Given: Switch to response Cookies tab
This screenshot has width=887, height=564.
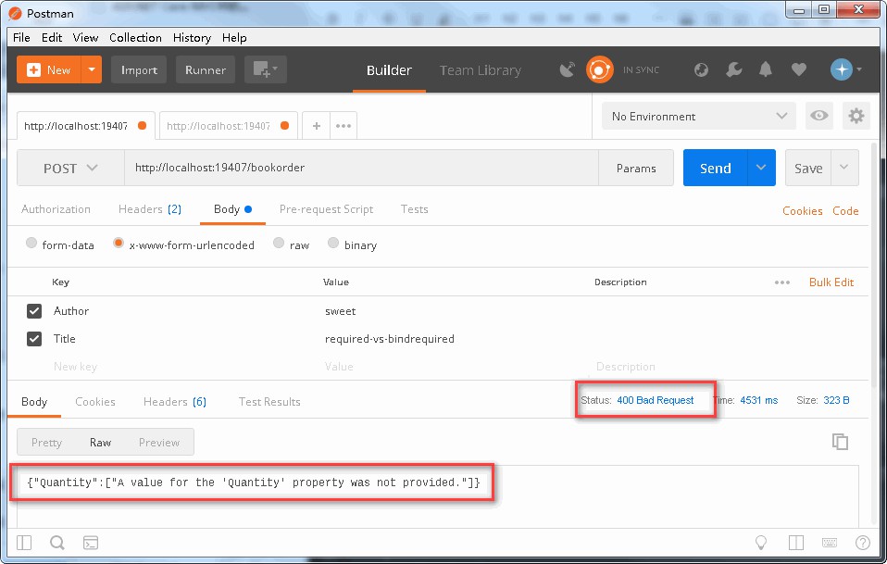Looking at the screenshot, I should (95, 402).
